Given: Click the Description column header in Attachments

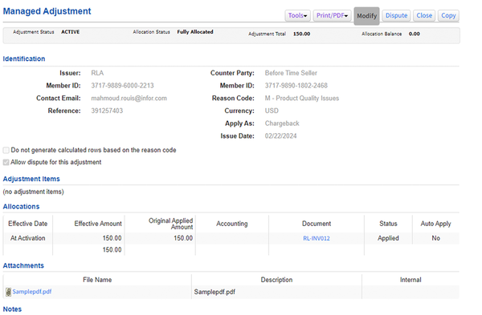Looking at the screenshot, I should tap(276, 280).
